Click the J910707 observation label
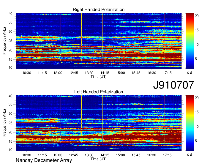This screenshot has width=202, height=164. coord(173,85)
